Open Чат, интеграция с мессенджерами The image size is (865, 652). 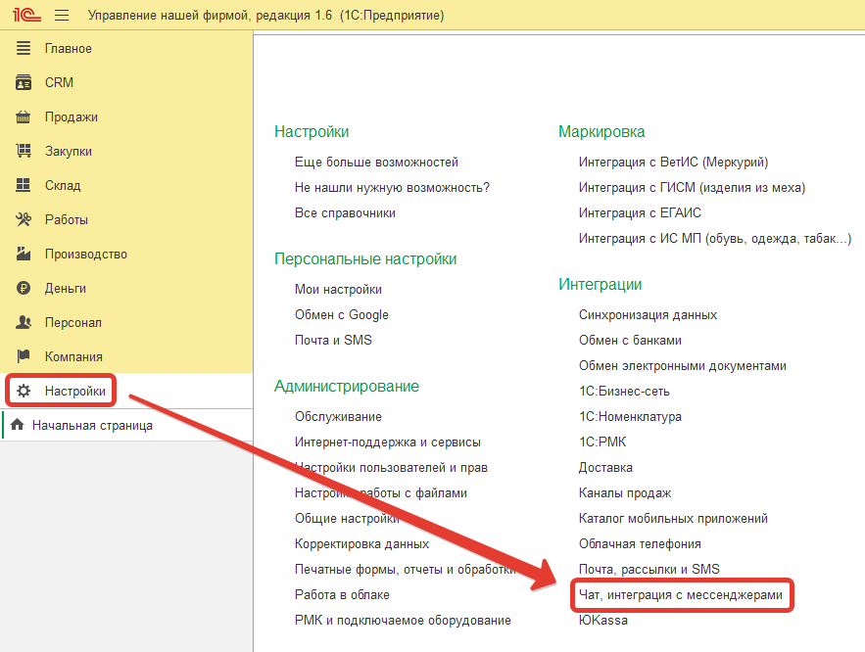tap(681, 594)
